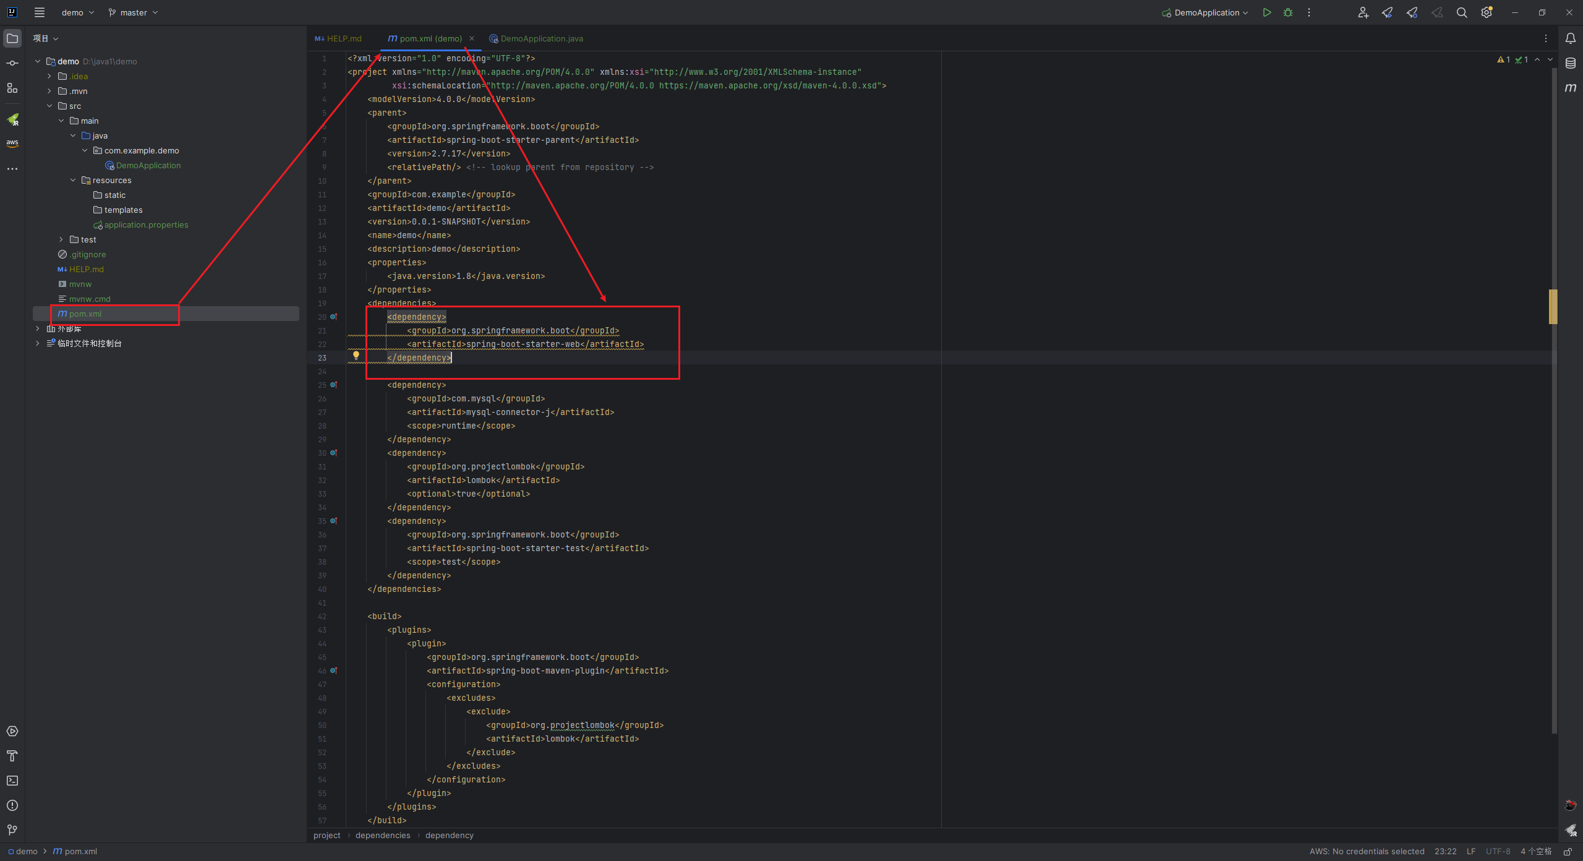Open the Terminal tool window icon
The width and height of the screenshot is (1583, 861).
tap(12, 781)
